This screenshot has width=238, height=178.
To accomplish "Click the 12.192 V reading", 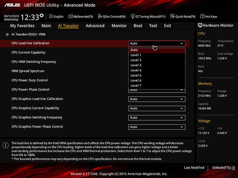I will coord(203,133).
